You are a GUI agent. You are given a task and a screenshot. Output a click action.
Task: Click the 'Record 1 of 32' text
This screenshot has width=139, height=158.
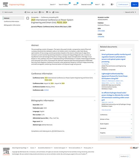[x=130, y=12]
